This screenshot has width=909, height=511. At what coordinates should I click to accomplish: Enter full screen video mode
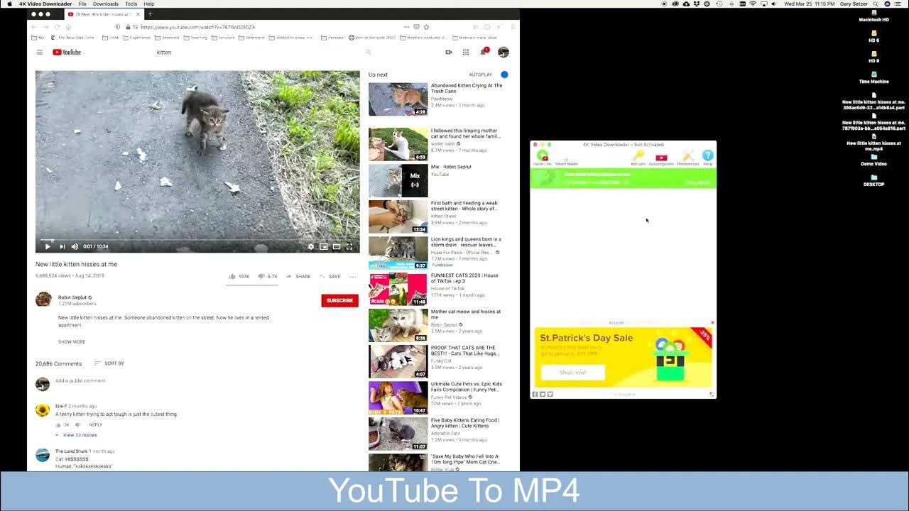[x=349, y=246]
